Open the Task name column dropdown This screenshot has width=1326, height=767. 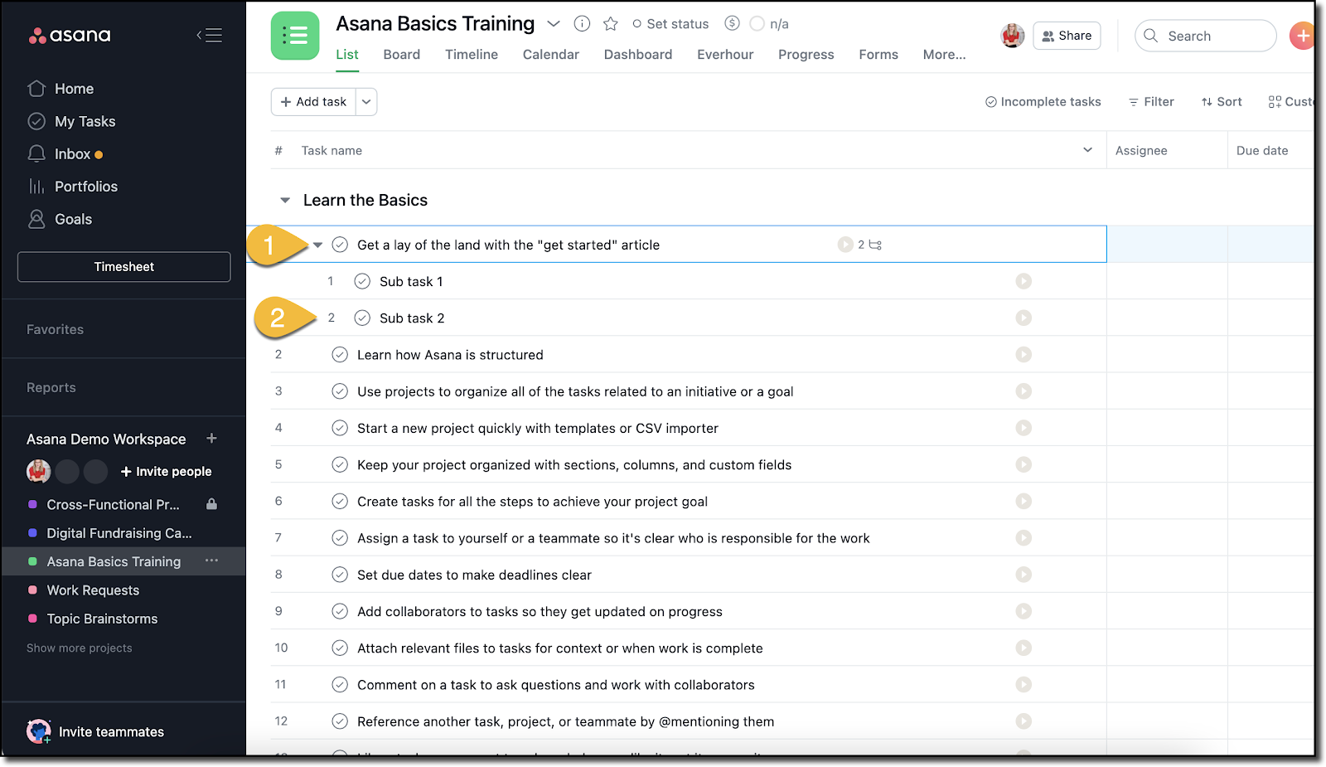pos(1087,150)
